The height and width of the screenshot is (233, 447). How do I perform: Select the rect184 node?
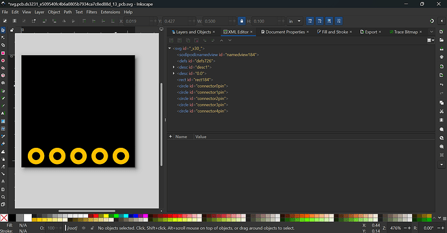pyautogui.click(x=195, y=79)
